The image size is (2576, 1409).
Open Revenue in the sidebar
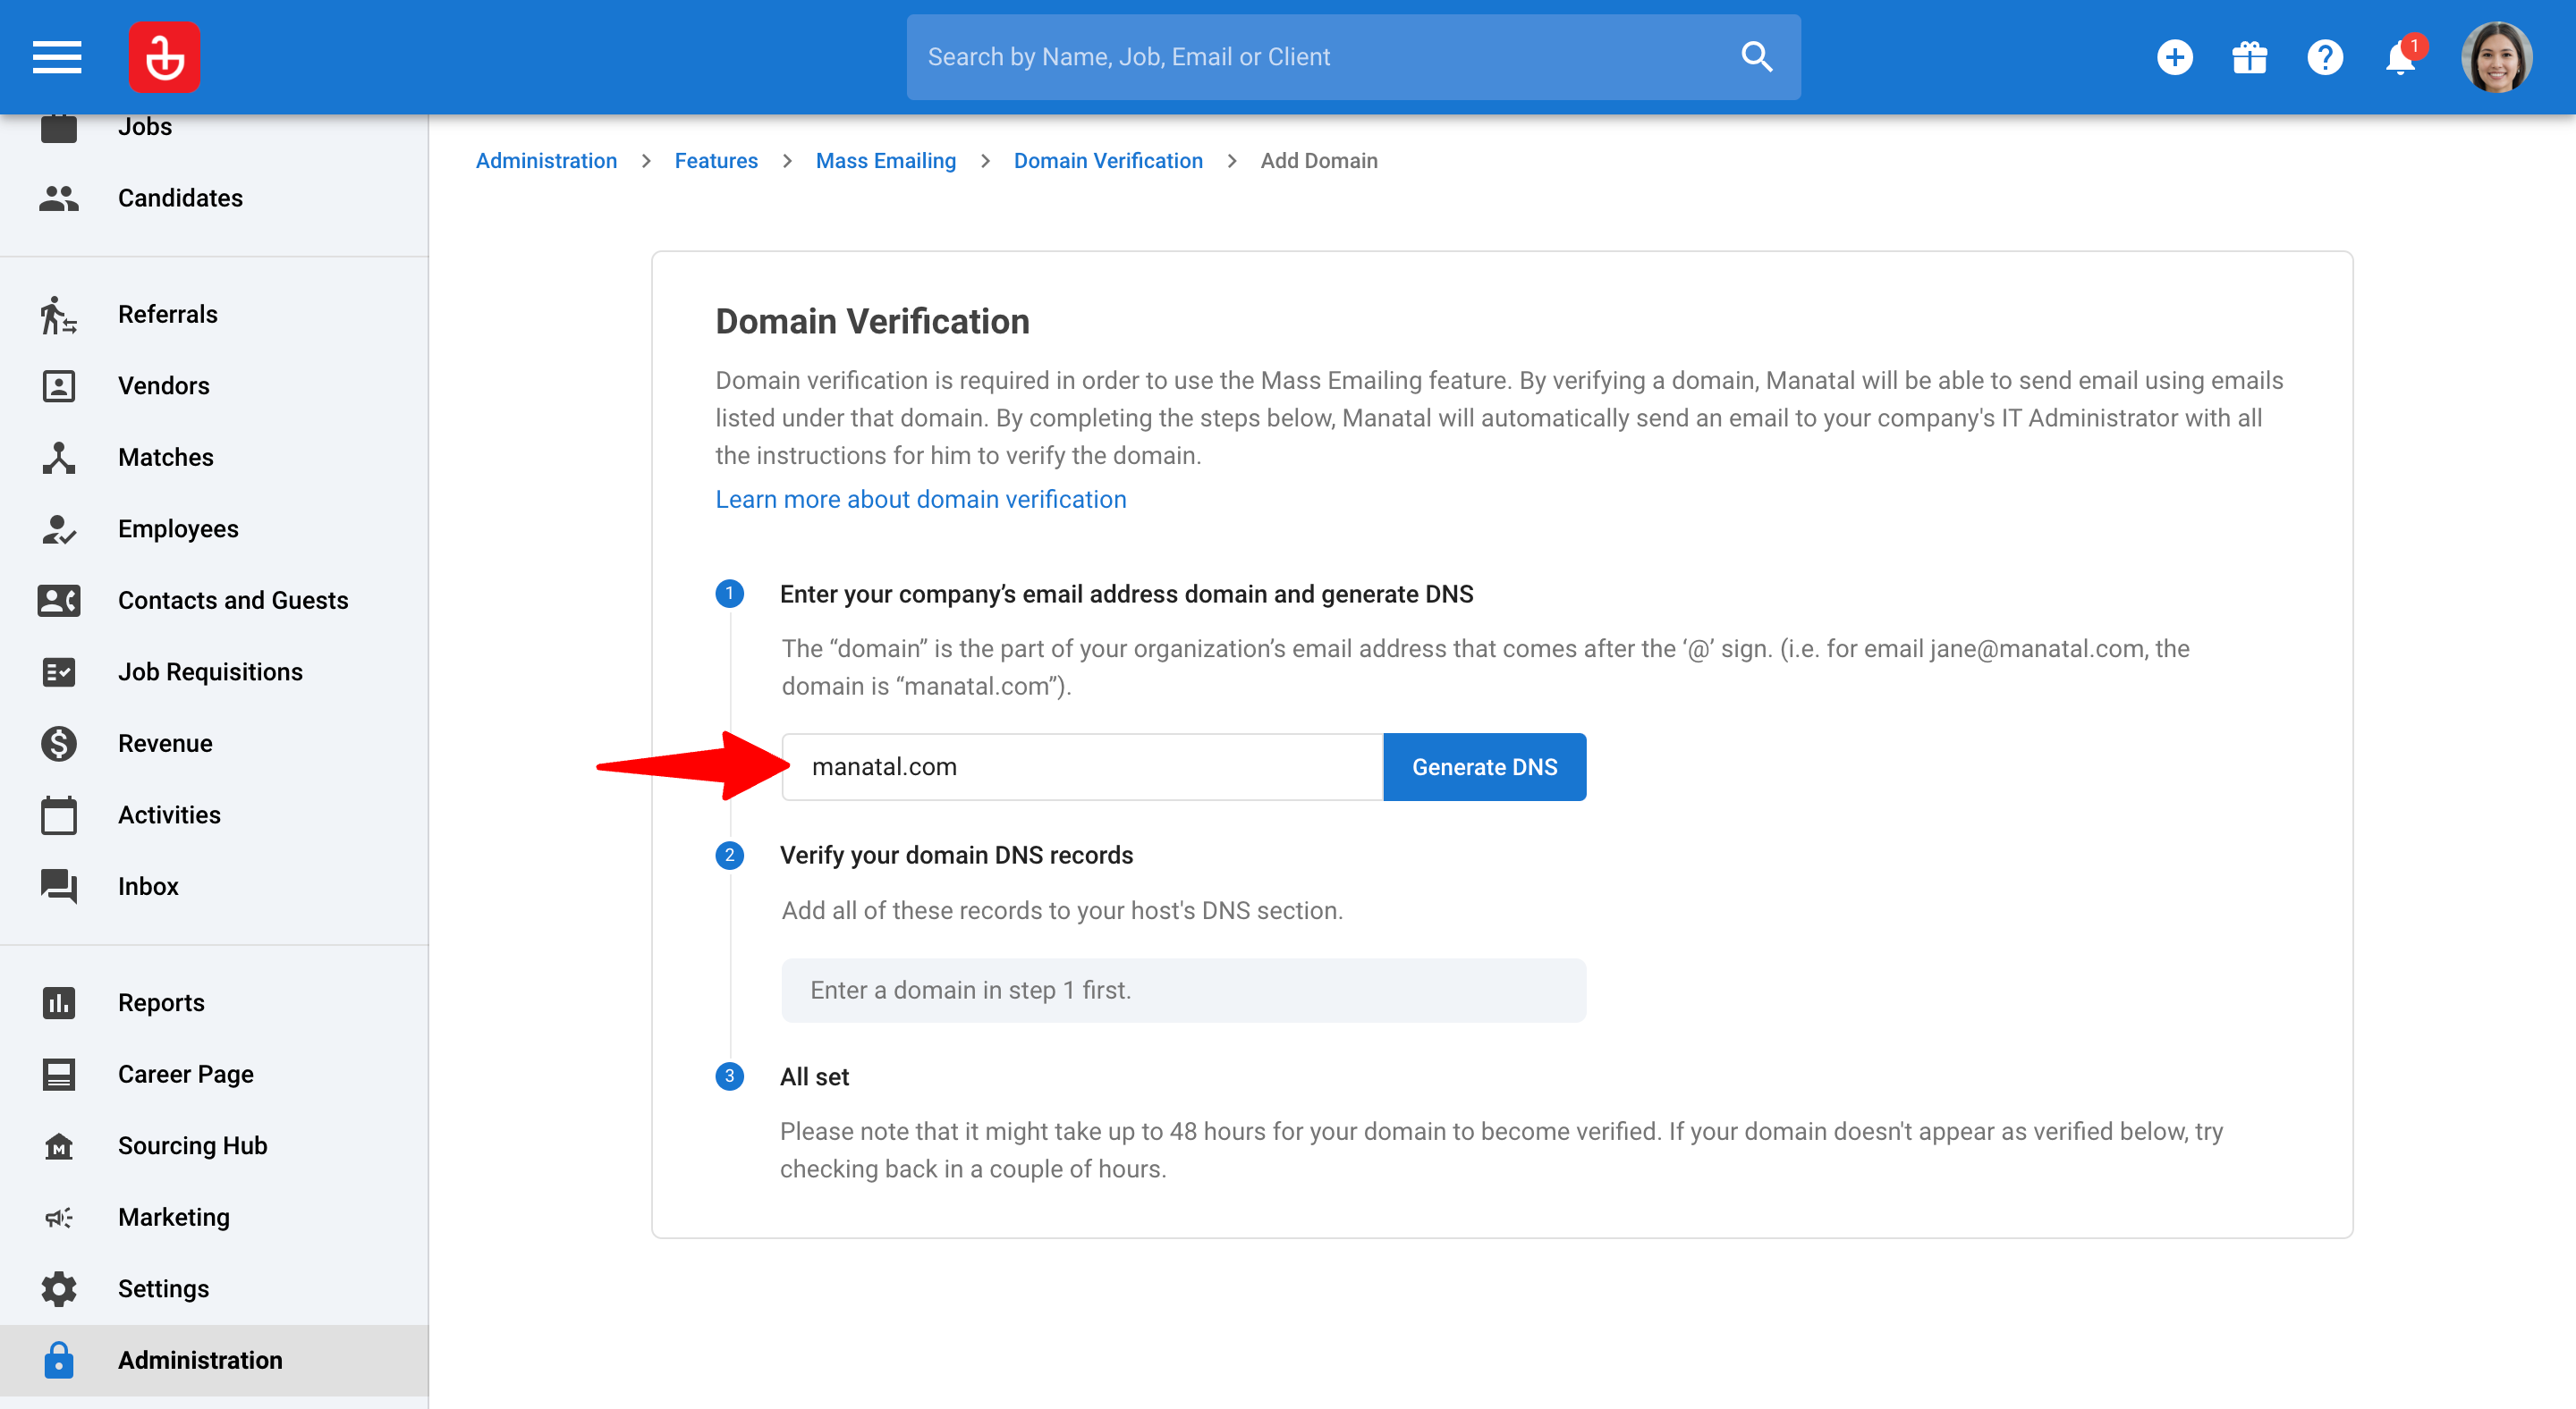click(x=214, y=744)
